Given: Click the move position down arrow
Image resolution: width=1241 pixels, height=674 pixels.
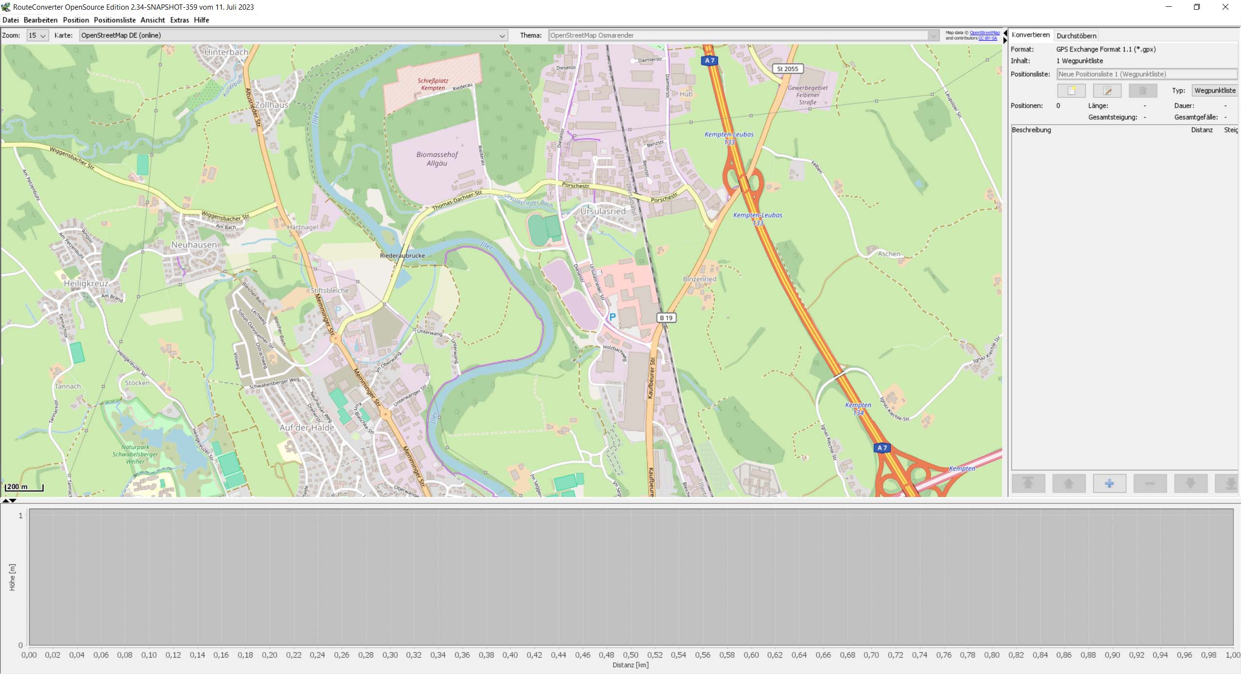Looking at the screenshot, I should (x=1190, y=483).
